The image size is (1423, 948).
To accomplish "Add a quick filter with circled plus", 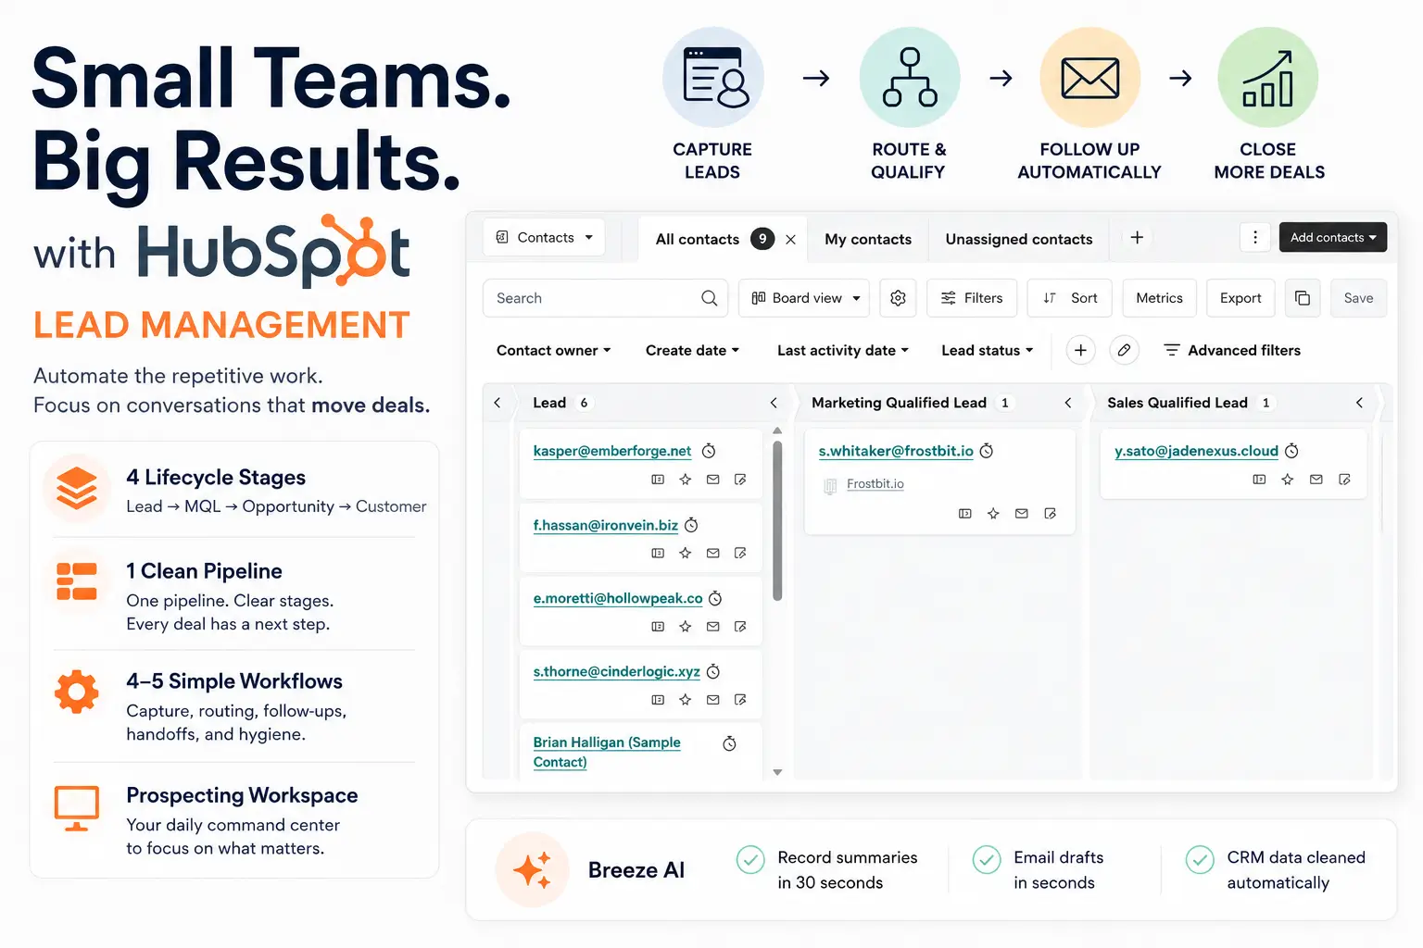I will click(x=1080, y=350).
